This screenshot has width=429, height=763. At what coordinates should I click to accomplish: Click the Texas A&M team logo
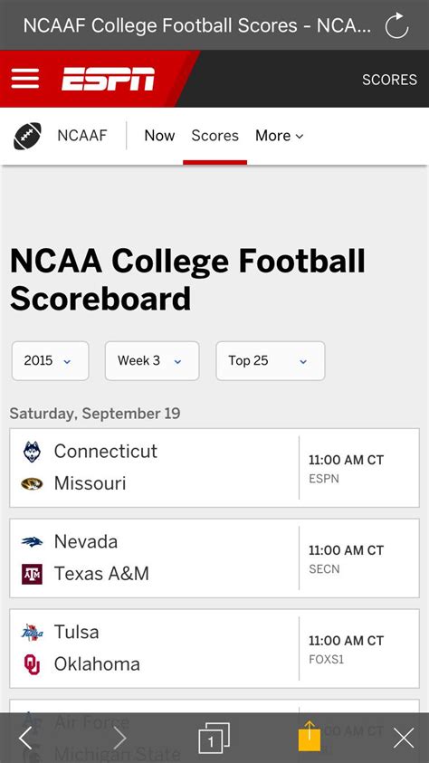[32, 574]
